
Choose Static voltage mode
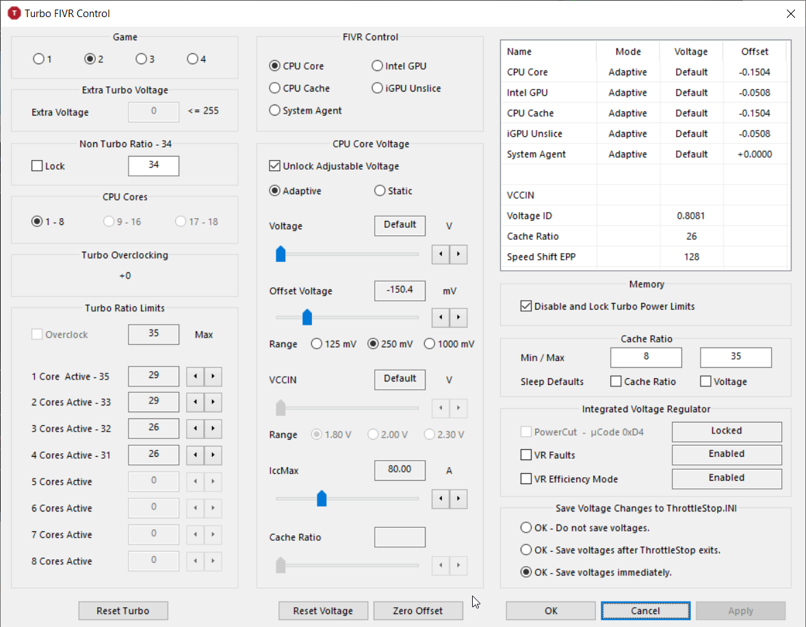pyautogui.click(x=380, y=191)
